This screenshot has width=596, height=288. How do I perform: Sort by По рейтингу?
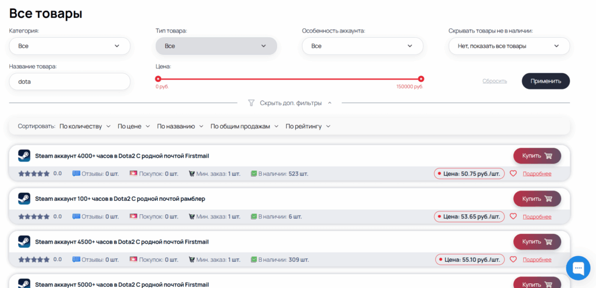(308, 126)
